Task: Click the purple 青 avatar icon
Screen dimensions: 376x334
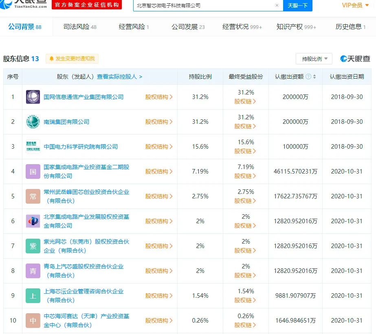Action: [x=33, y=271]
